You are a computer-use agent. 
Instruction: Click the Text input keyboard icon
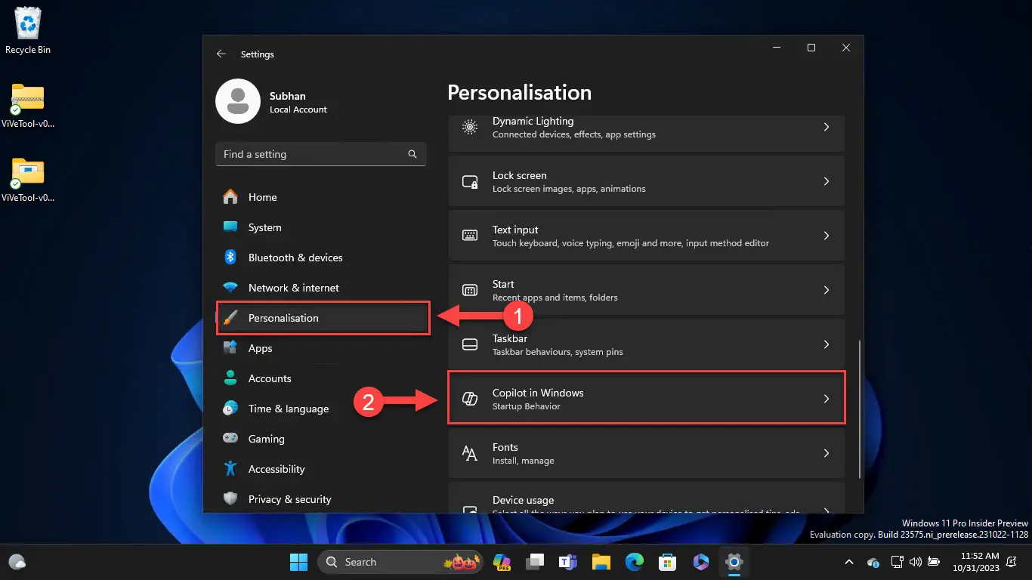pyautogui.click(x=470, y=236)
